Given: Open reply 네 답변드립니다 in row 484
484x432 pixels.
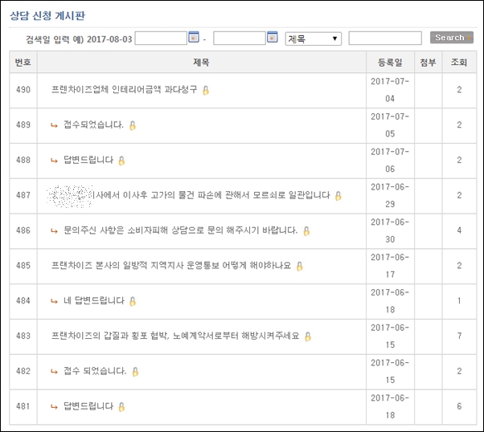Looking at the screenshot, I should (x=94, y=301).
